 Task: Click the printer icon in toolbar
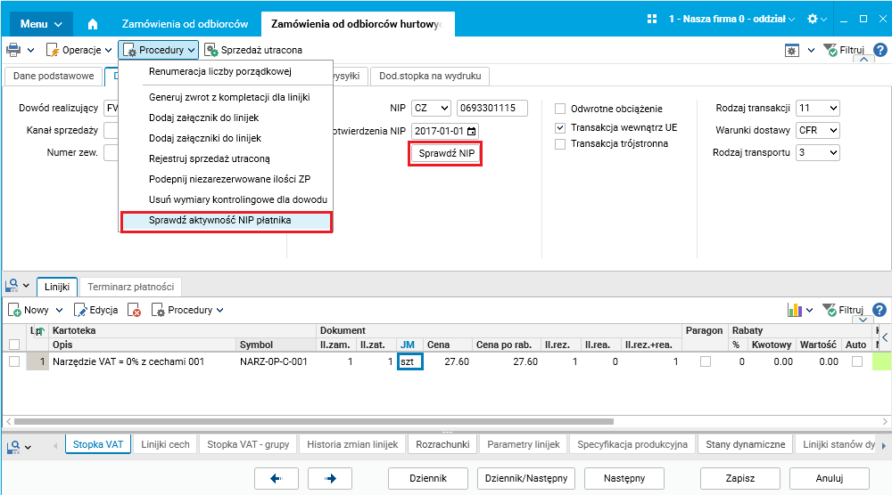(x=13, y=51)
